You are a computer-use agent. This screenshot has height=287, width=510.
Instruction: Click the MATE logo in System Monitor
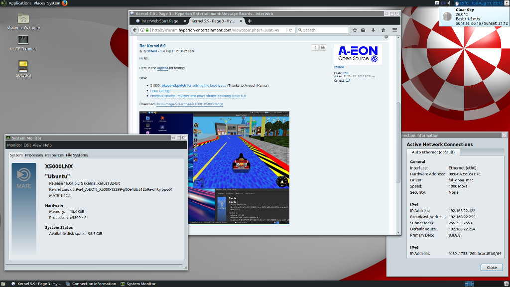(24, 178)
